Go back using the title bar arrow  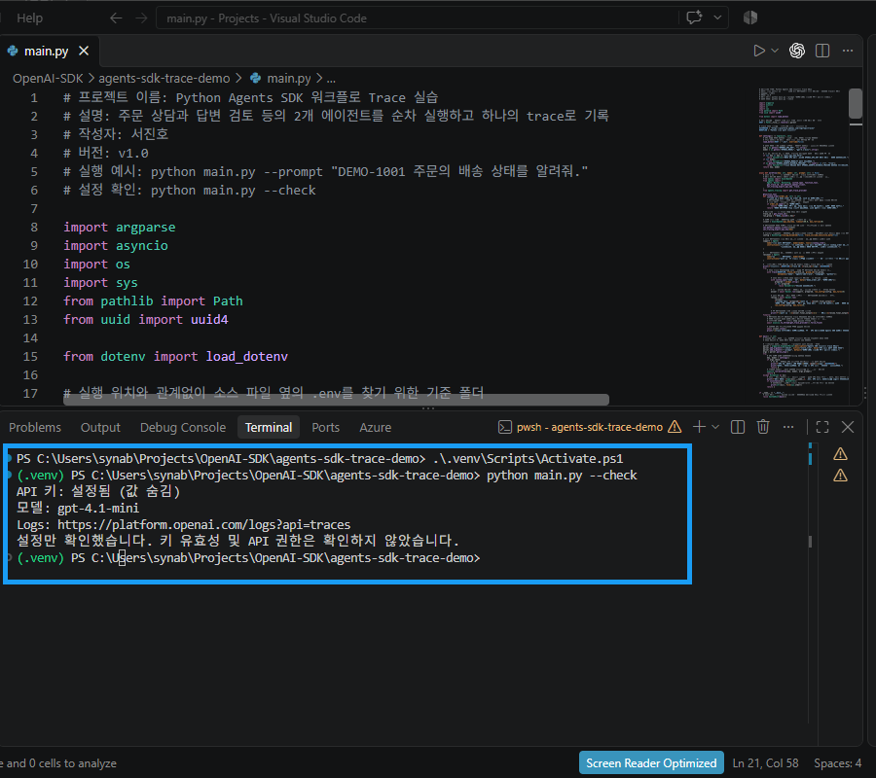[x=116, y=18]
